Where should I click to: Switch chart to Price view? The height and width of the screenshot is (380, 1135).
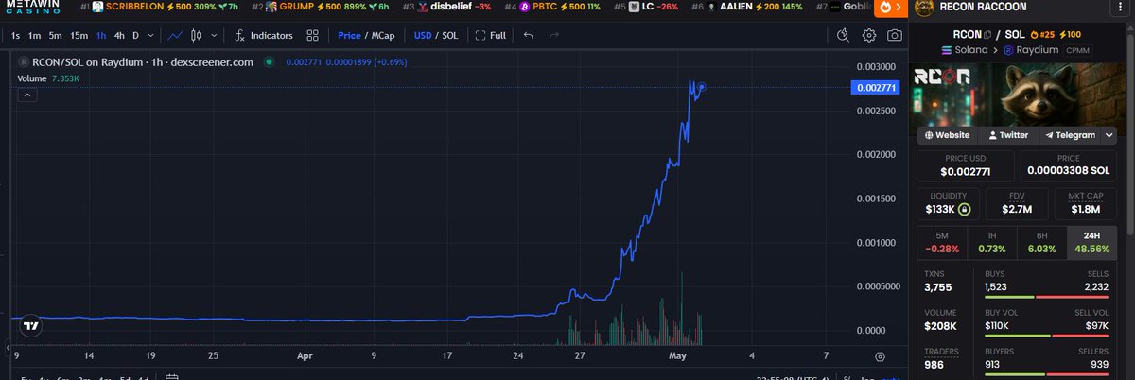click(x=349, y=36)
